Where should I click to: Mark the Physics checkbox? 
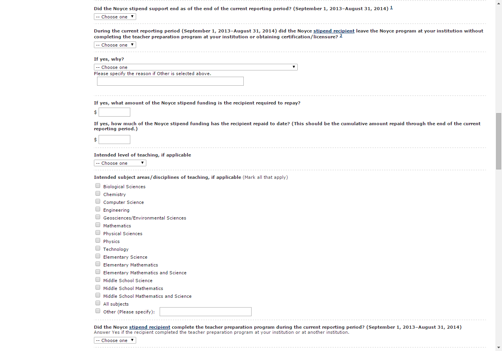pos(98,241)
